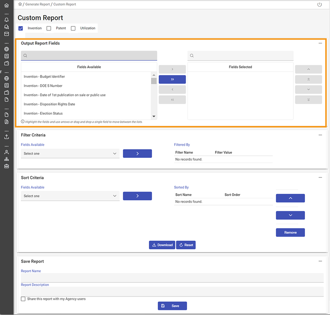Open the user profile icon in sidebar

coord(7,152)
